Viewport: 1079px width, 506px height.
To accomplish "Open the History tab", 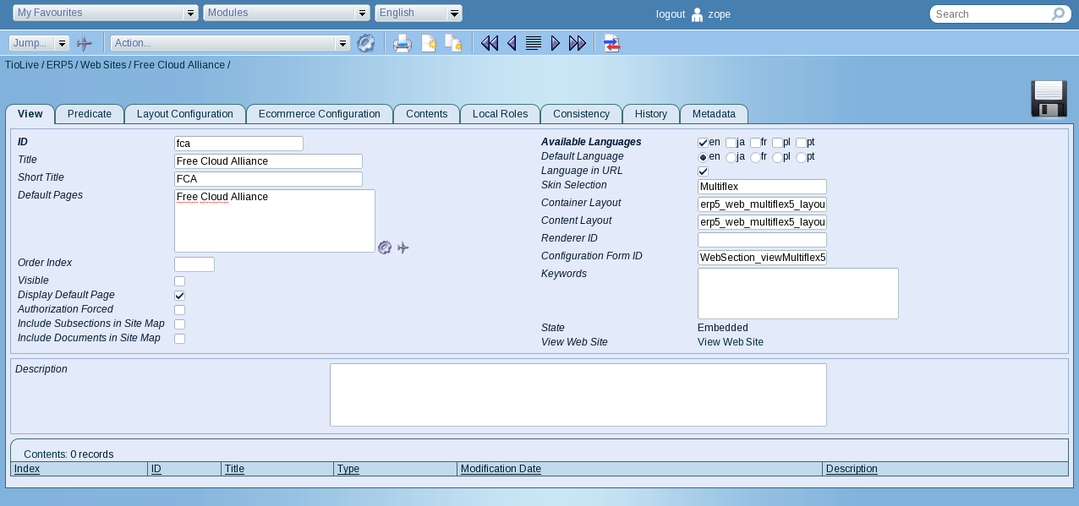I will [651, 114].
